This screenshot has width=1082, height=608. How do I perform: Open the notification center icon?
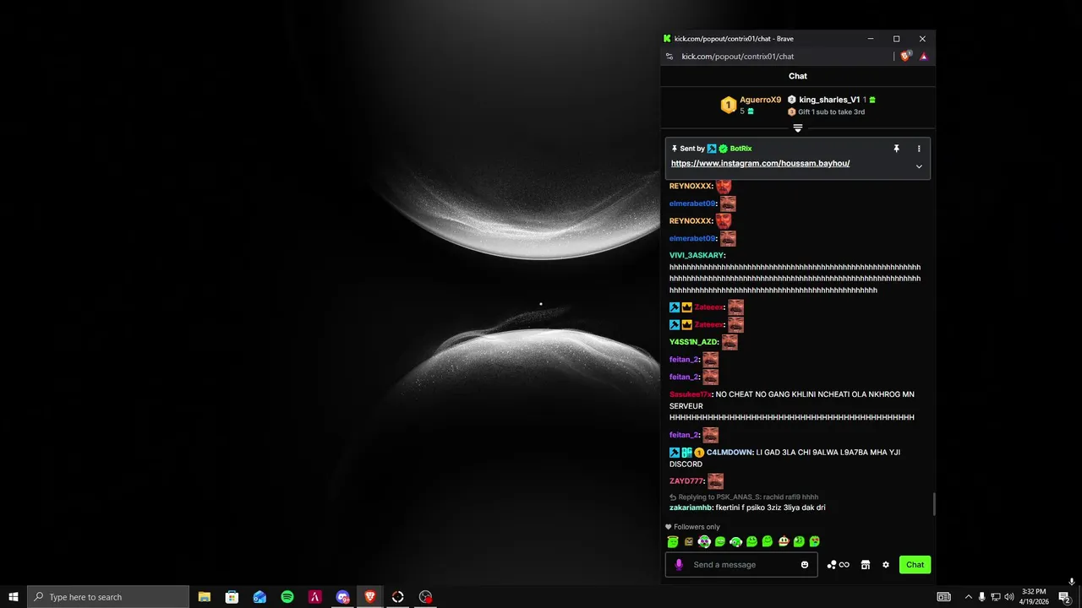1064,597
